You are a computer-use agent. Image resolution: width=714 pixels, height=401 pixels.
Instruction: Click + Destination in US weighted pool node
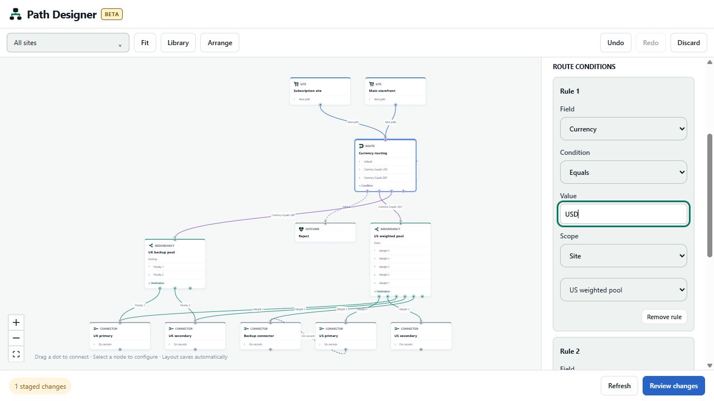click(x=382, y=291)
